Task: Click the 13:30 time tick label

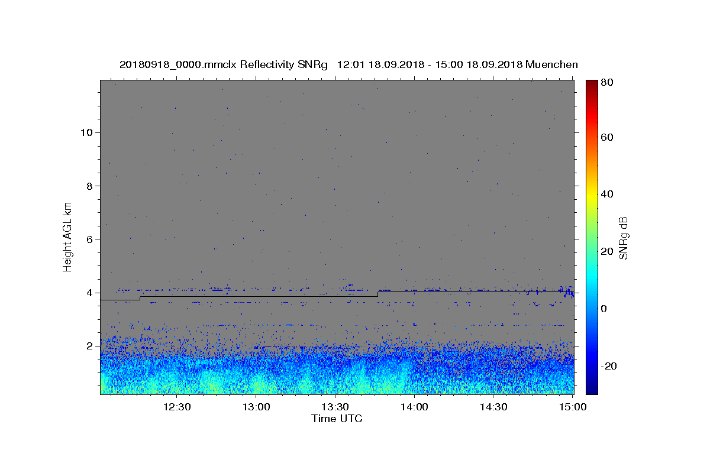Action: [335, 407]
